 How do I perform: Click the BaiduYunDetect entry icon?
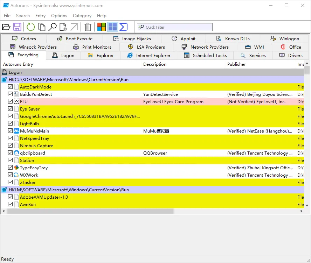pyautogui.click(x=16, y=94)
